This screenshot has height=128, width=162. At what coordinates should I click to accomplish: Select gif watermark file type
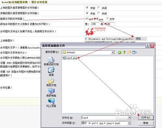pyautogui.click(x=87, y=19)
